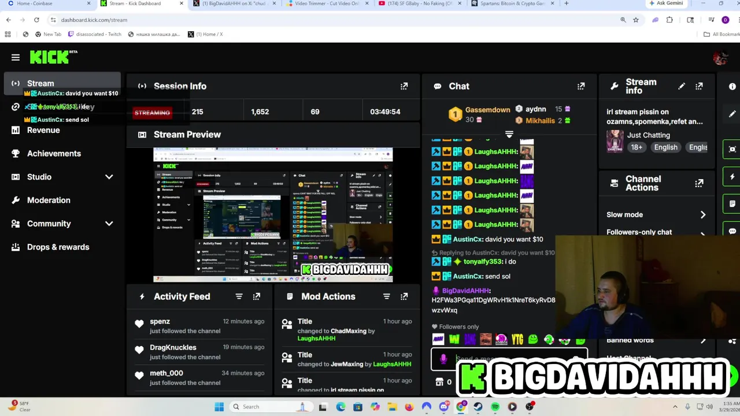Open the Home / X bookmark
Image resolution: width=740 pixels, height=416 pixels.
205,34
